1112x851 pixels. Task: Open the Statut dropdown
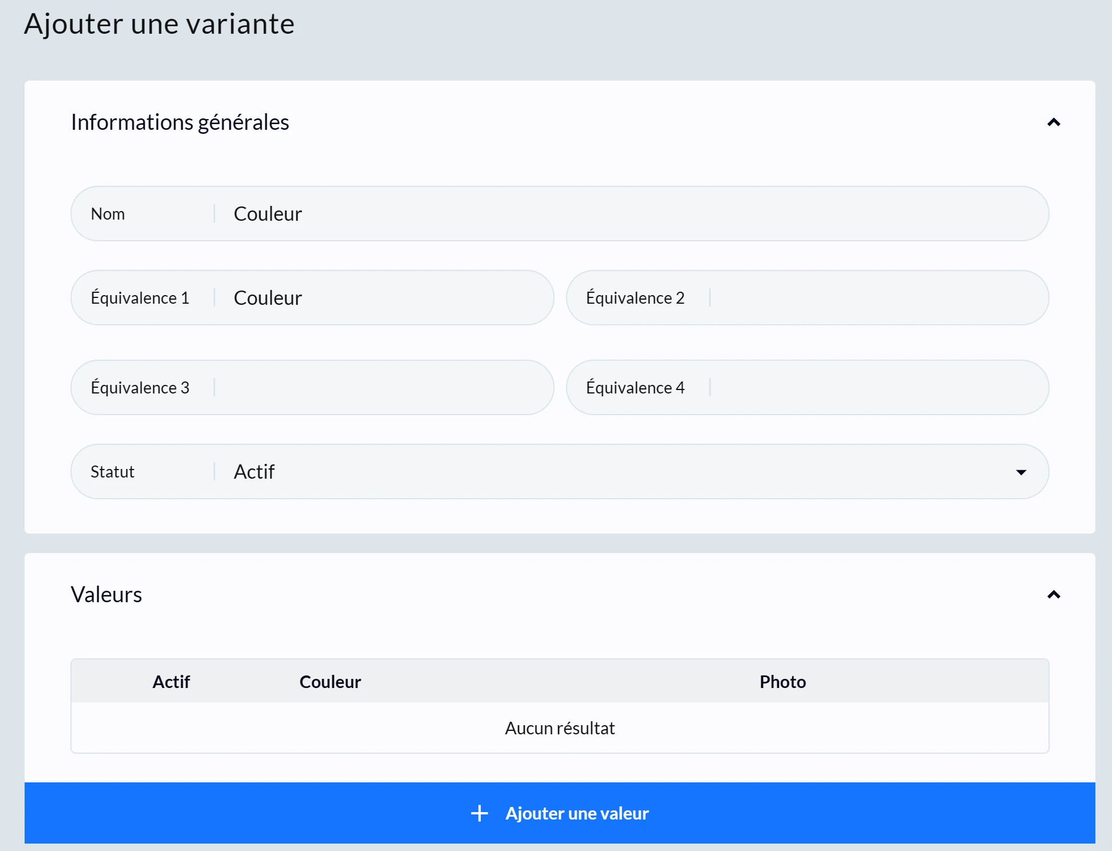point(559,471)
